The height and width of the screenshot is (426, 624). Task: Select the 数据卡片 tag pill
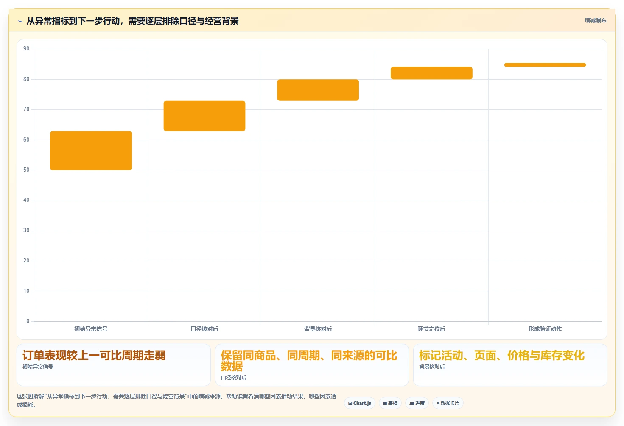pyautogui.click(x=448, y=403)
